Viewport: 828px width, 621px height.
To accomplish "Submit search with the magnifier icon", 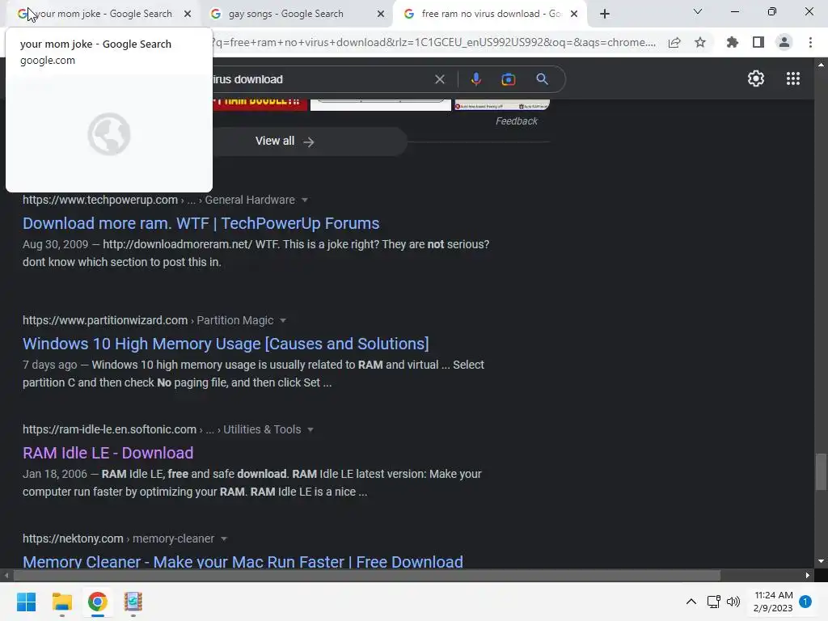I will coord(543,79).
